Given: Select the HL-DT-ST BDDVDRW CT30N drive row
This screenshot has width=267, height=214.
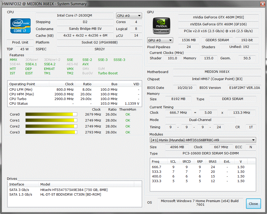Looking at the screenshot, I should [x=74, y=194].
